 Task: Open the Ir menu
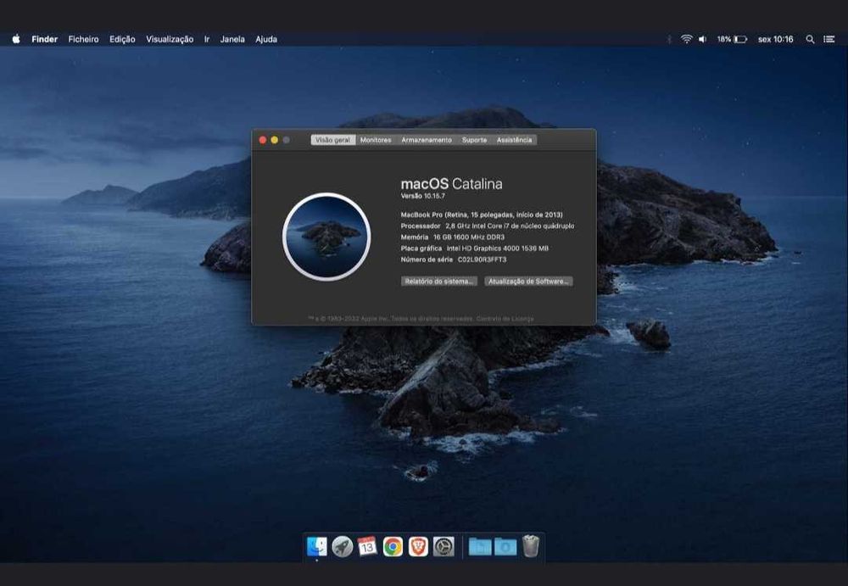coord(207,39)
